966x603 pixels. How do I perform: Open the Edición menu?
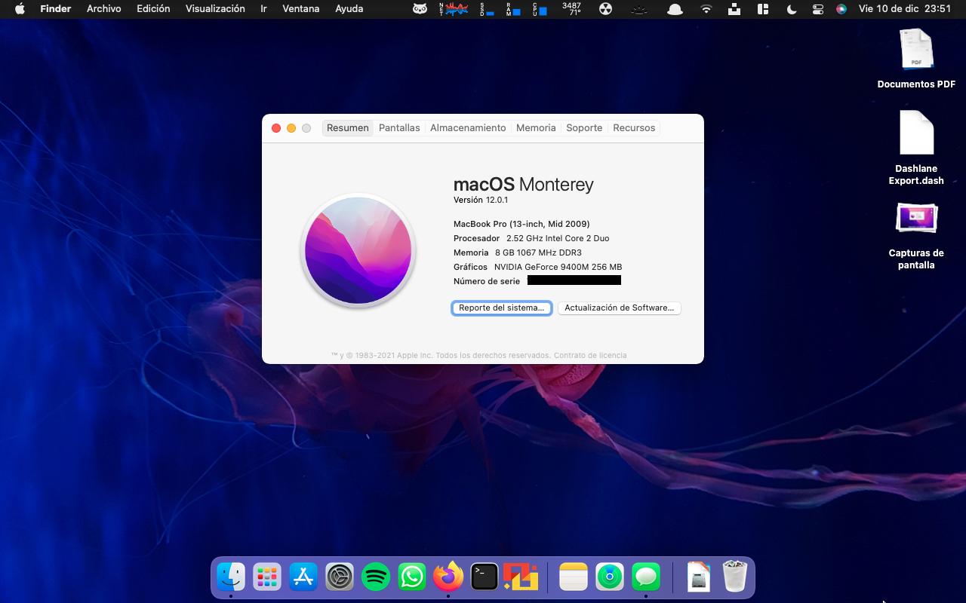[x=153, y=9]
